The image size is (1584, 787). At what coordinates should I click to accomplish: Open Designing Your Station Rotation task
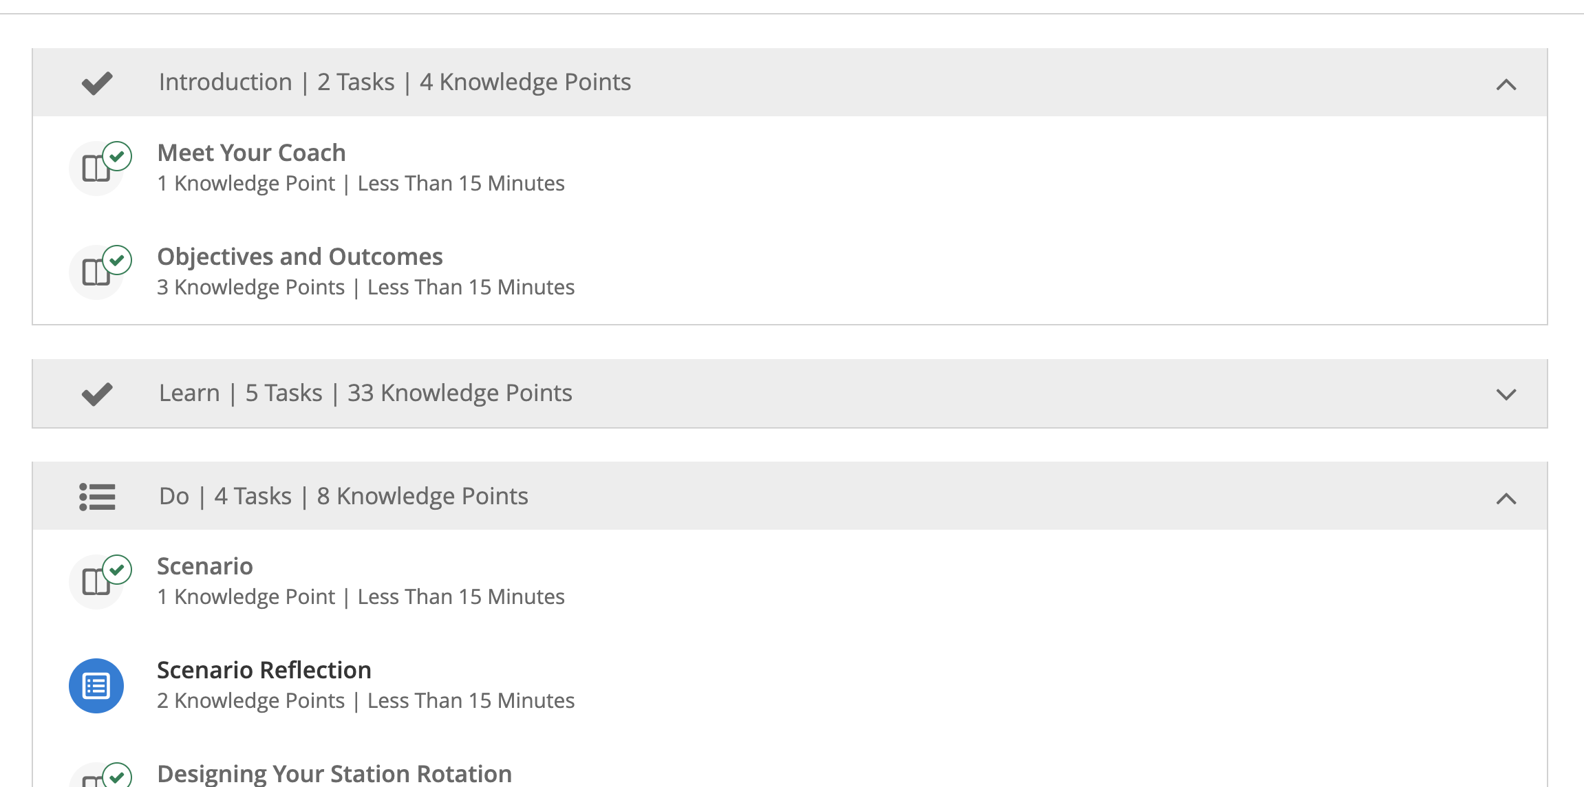coord(334,774)
